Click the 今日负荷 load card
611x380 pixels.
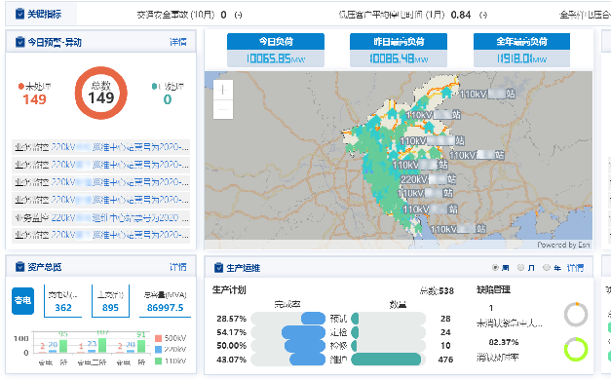click(276, 50)
